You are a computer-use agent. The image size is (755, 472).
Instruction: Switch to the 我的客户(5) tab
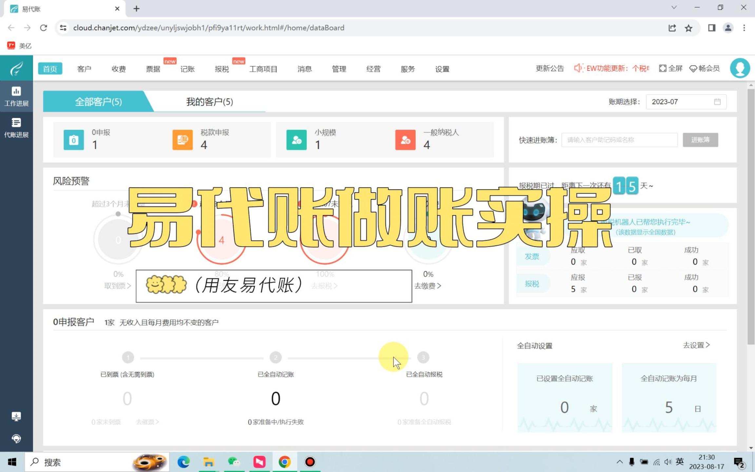(209, 102)
